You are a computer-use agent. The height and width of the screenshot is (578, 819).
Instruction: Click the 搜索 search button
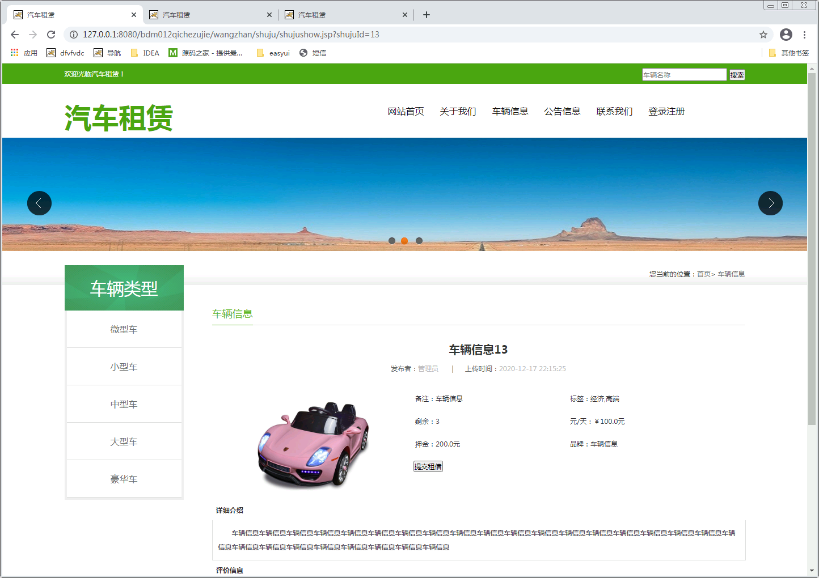(x=737, y=75)
